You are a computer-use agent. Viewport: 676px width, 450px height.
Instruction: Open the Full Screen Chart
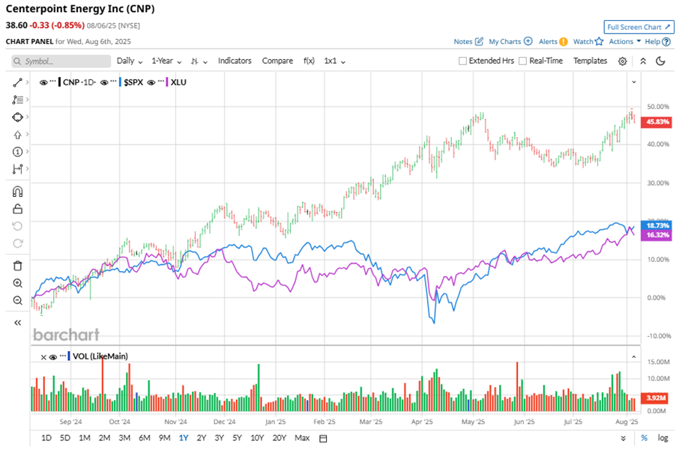pyautogui.click(x=639, y=27)
